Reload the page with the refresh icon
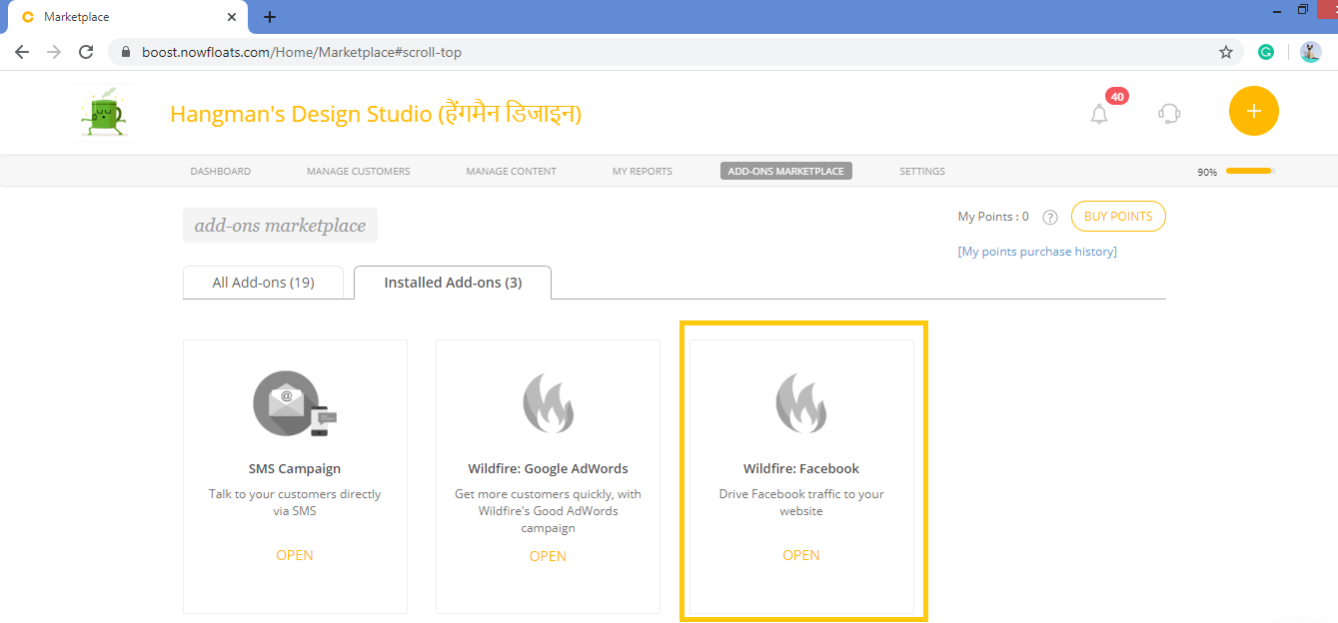Image resolution: width=1338 pixels, height=623 pixels. tap(86, 52)
